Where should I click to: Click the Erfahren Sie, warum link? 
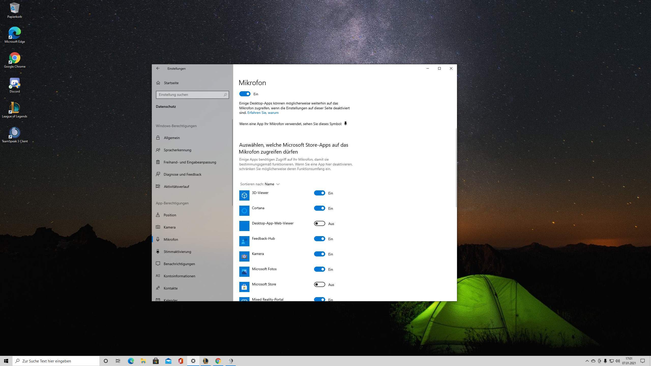pyautogui.click(x=263, y=113)
